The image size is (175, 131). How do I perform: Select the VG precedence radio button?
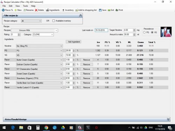pyautogui.click(x=152, y=32)
